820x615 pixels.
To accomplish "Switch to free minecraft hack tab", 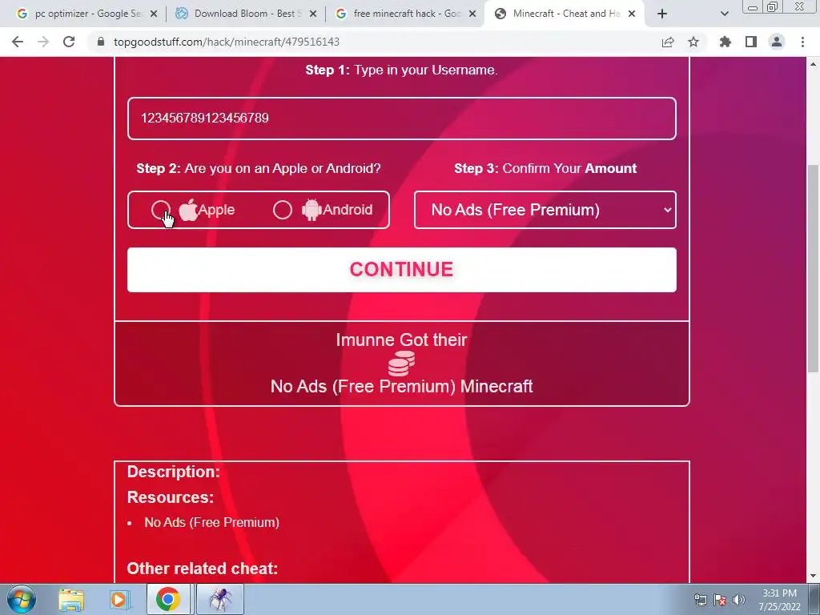I will tap(405, 14).
